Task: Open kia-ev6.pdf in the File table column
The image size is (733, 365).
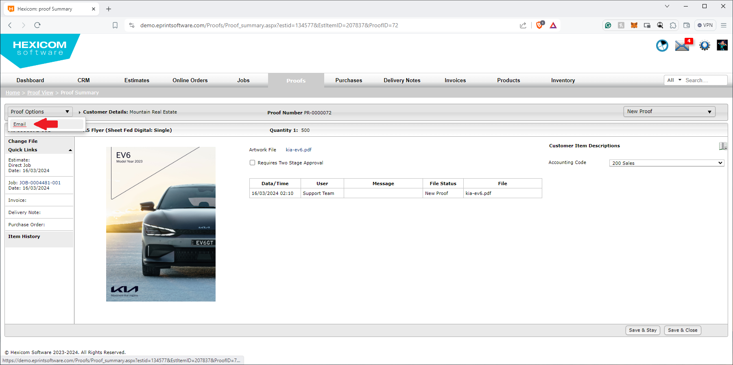Action: 478,193
